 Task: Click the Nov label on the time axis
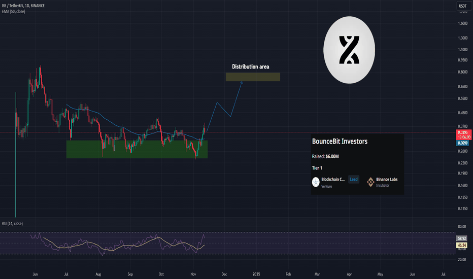pyautogui.click(x=193, y=274)
